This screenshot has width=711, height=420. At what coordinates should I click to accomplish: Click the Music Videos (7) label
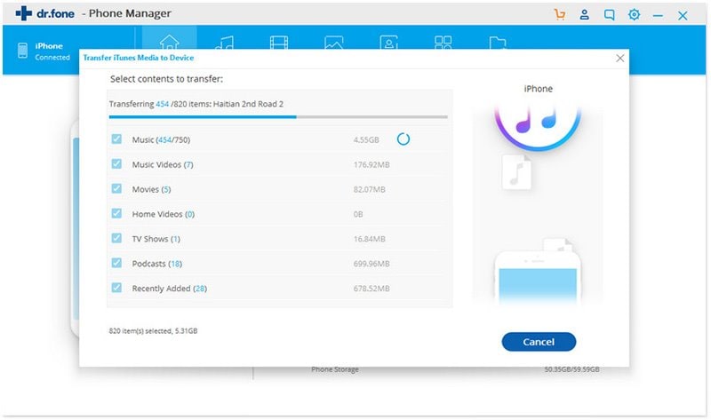coord(163,165)
